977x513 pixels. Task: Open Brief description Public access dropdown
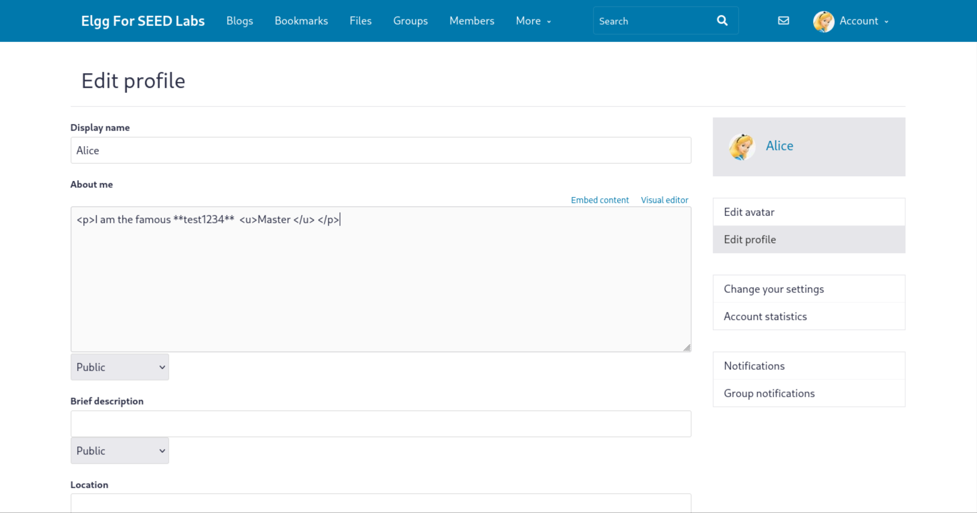(x=120, y=451)
